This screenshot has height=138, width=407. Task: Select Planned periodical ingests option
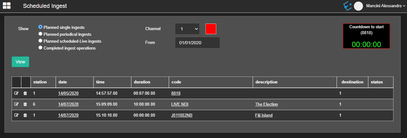click(x=40, y=34)
